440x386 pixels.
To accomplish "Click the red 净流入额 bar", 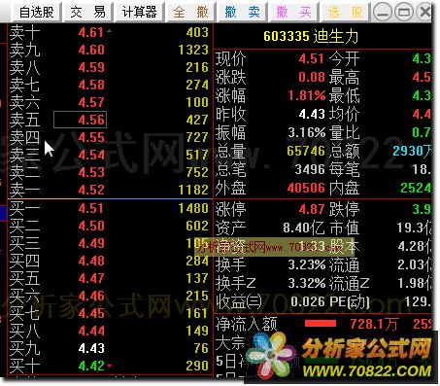I will tap(321, 324).
